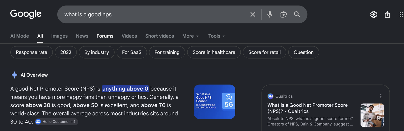Select the For training chip
Viewport: 404px width, 131px height.
tap(167, 52)
